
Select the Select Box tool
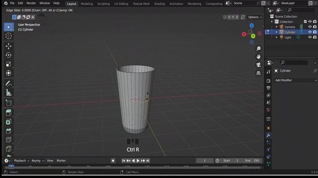[8, 27]
